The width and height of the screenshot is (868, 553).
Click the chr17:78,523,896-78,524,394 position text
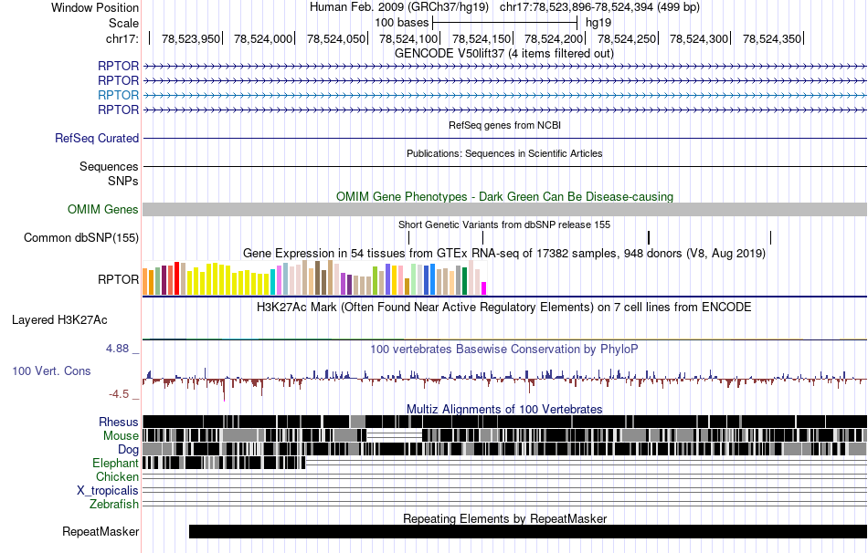click(599, 7)
